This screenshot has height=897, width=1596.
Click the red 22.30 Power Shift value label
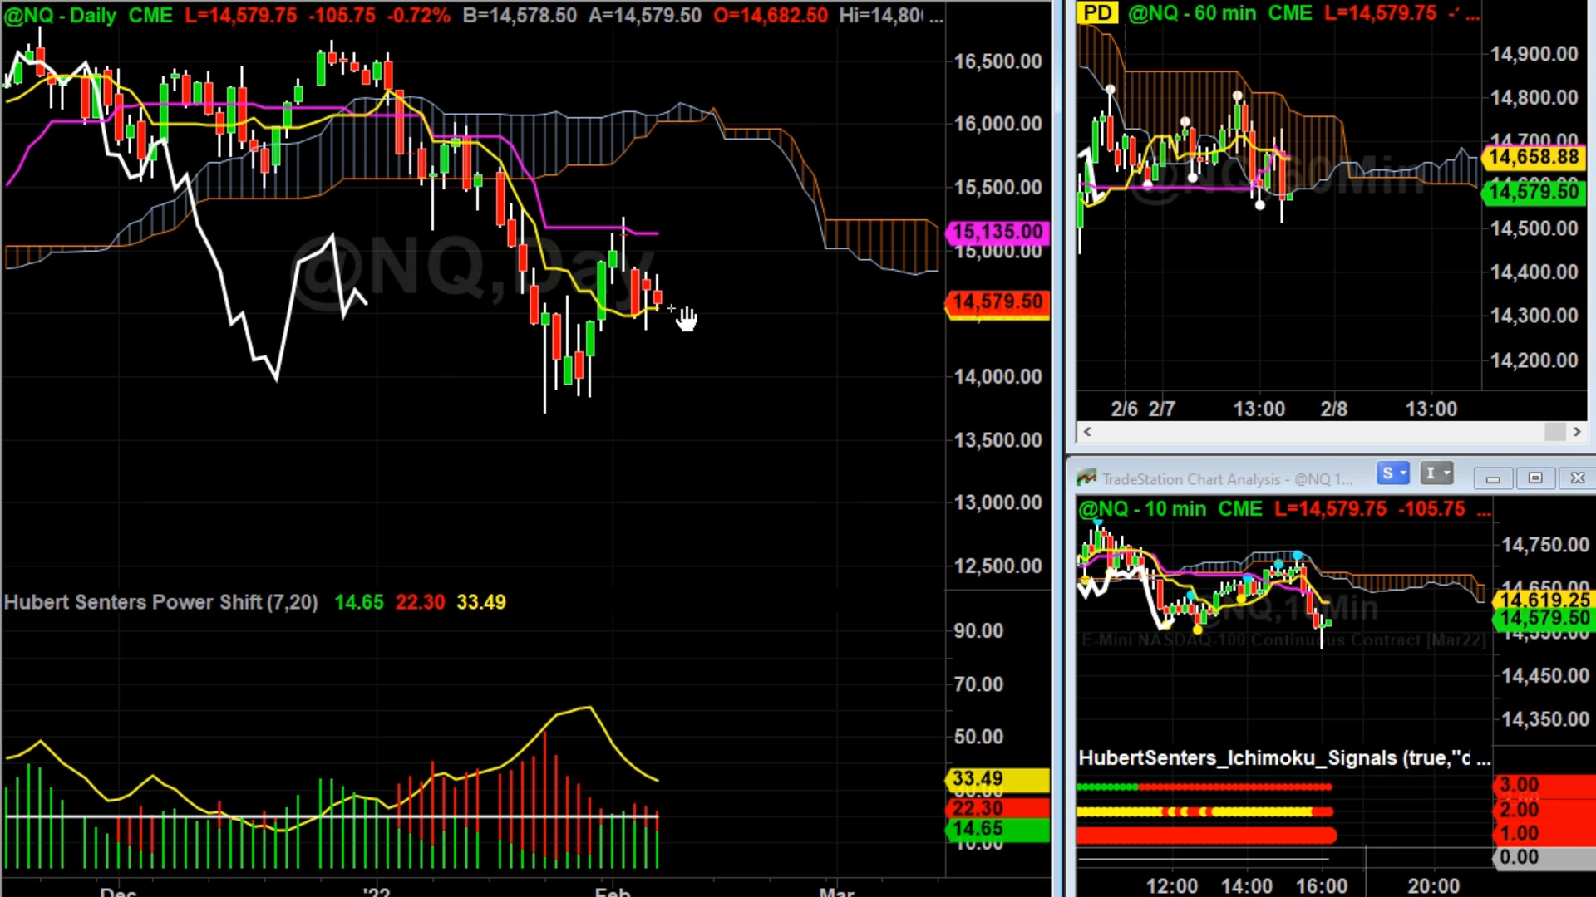(997, 808)
